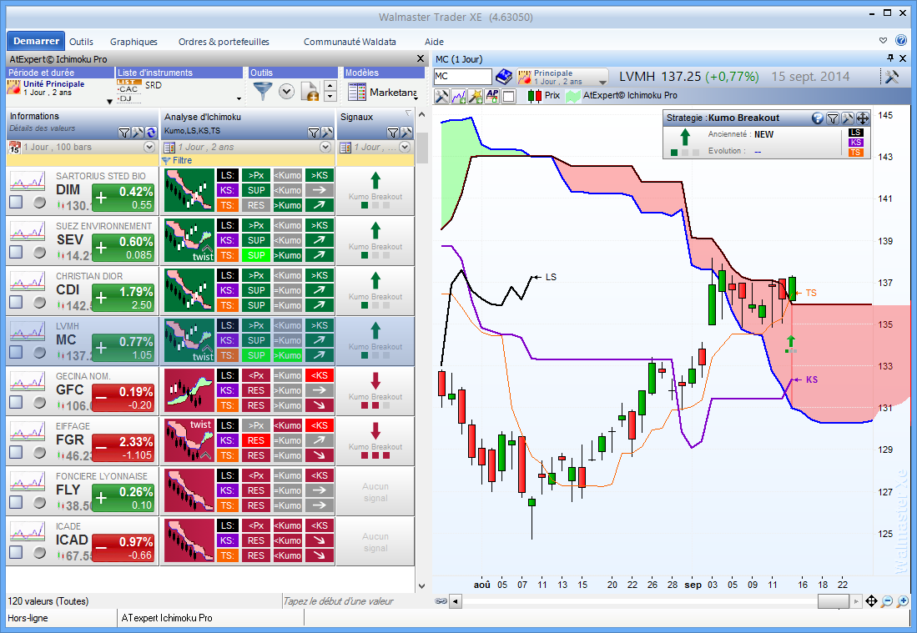
Task: Open the Outils menu
Action: tap(81, 42)
